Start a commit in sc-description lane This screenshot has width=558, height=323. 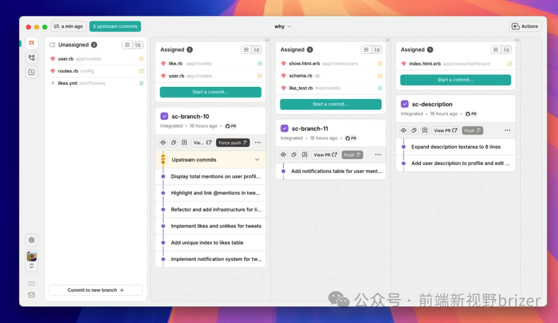[x=456, y=80]
